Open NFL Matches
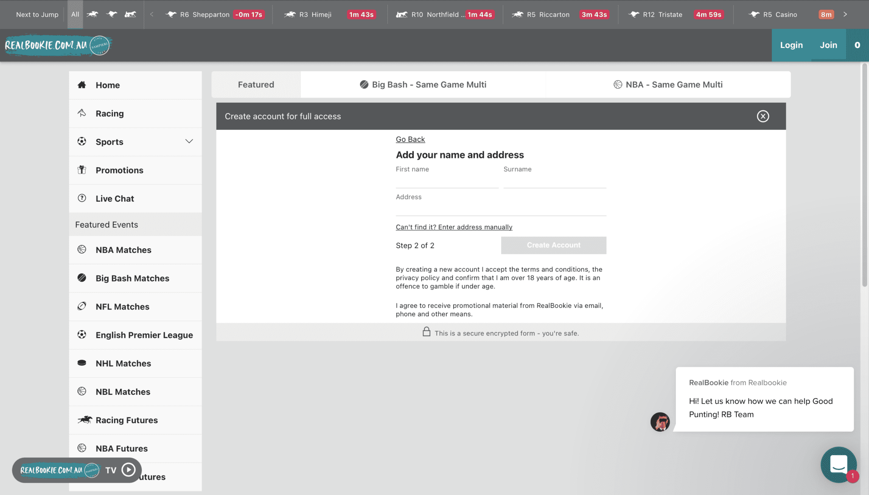869x495 pixels. coord(135,307)
